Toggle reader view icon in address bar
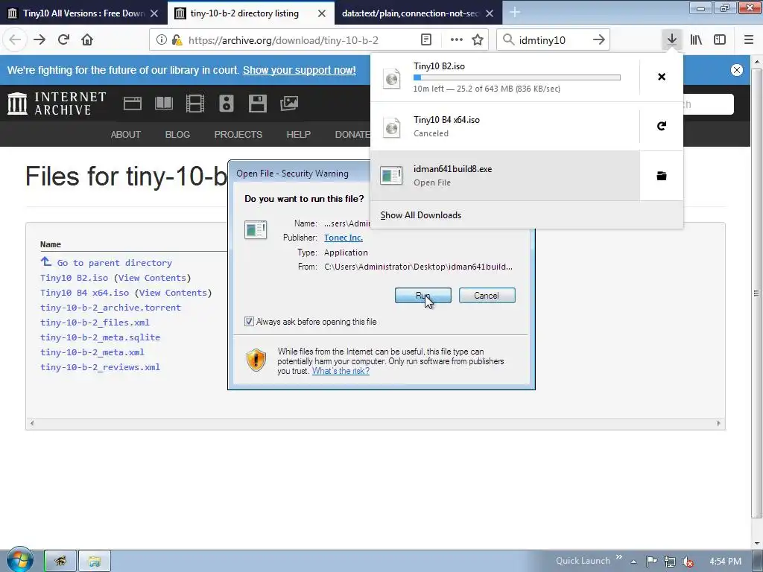763x572 pixels. point(426,40)
